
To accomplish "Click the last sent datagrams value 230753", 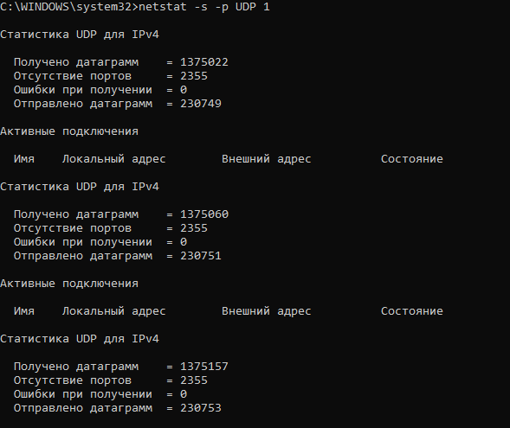I will click(x=201, y=408).
